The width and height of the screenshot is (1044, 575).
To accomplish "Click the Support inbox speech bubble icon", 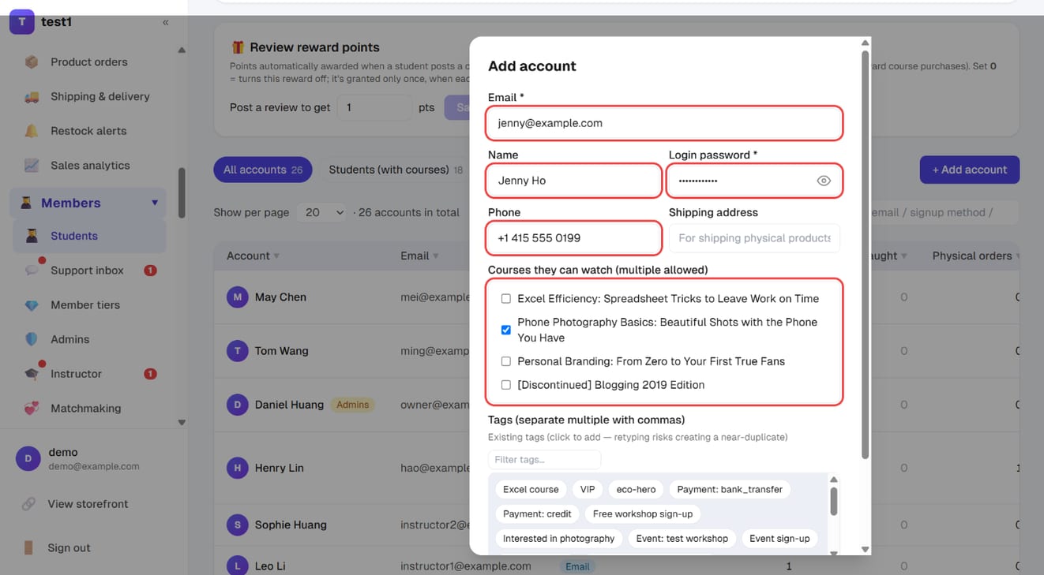I will pyautogui.click(x=32, y=271).
